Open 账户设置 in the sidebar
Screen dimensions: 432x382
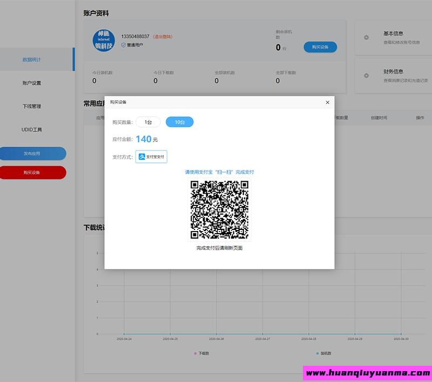coord(32,83)
